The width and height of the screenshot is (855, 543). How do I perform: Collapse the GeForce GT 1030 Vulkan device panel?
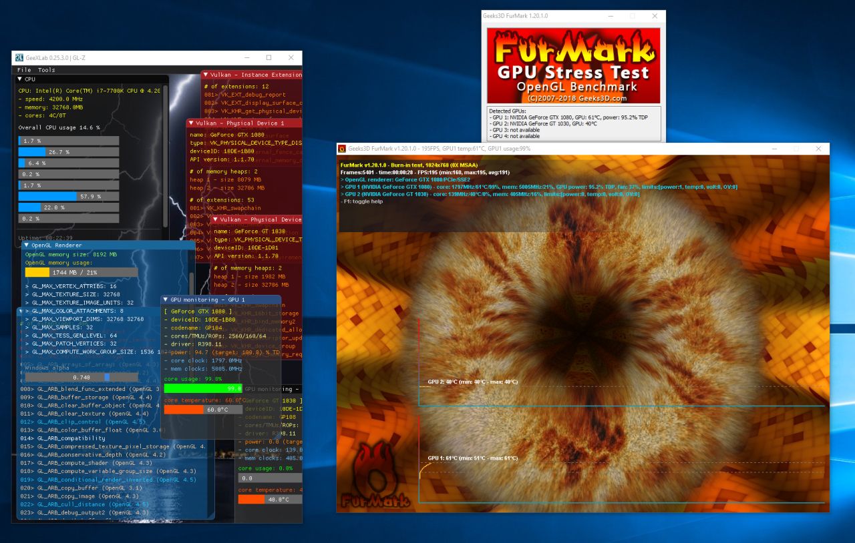[x=216, y=219]
